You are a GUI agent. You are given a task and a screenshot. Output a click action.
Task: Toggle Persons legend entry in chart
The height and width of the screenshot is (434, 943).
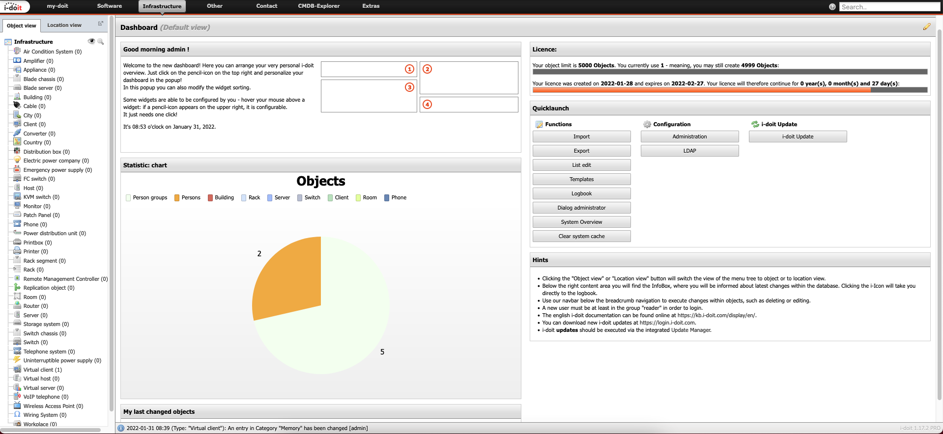point(187,198)
